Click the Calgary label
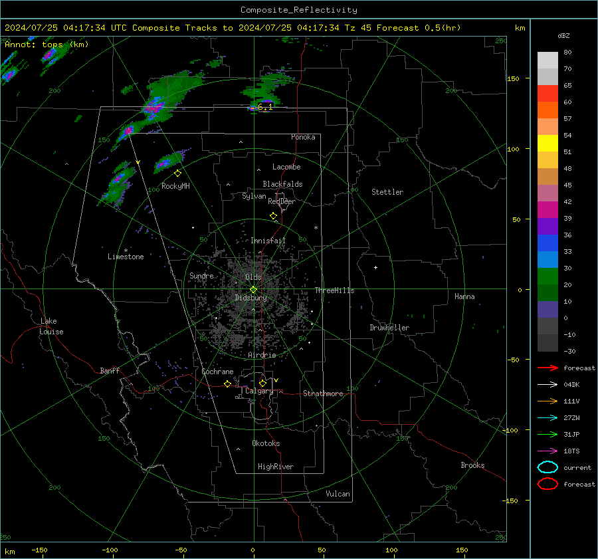This screenshot has width=598, height=559. coord(259,391)
